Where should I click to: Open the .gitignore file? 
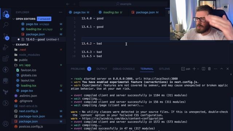click(39, 101)
